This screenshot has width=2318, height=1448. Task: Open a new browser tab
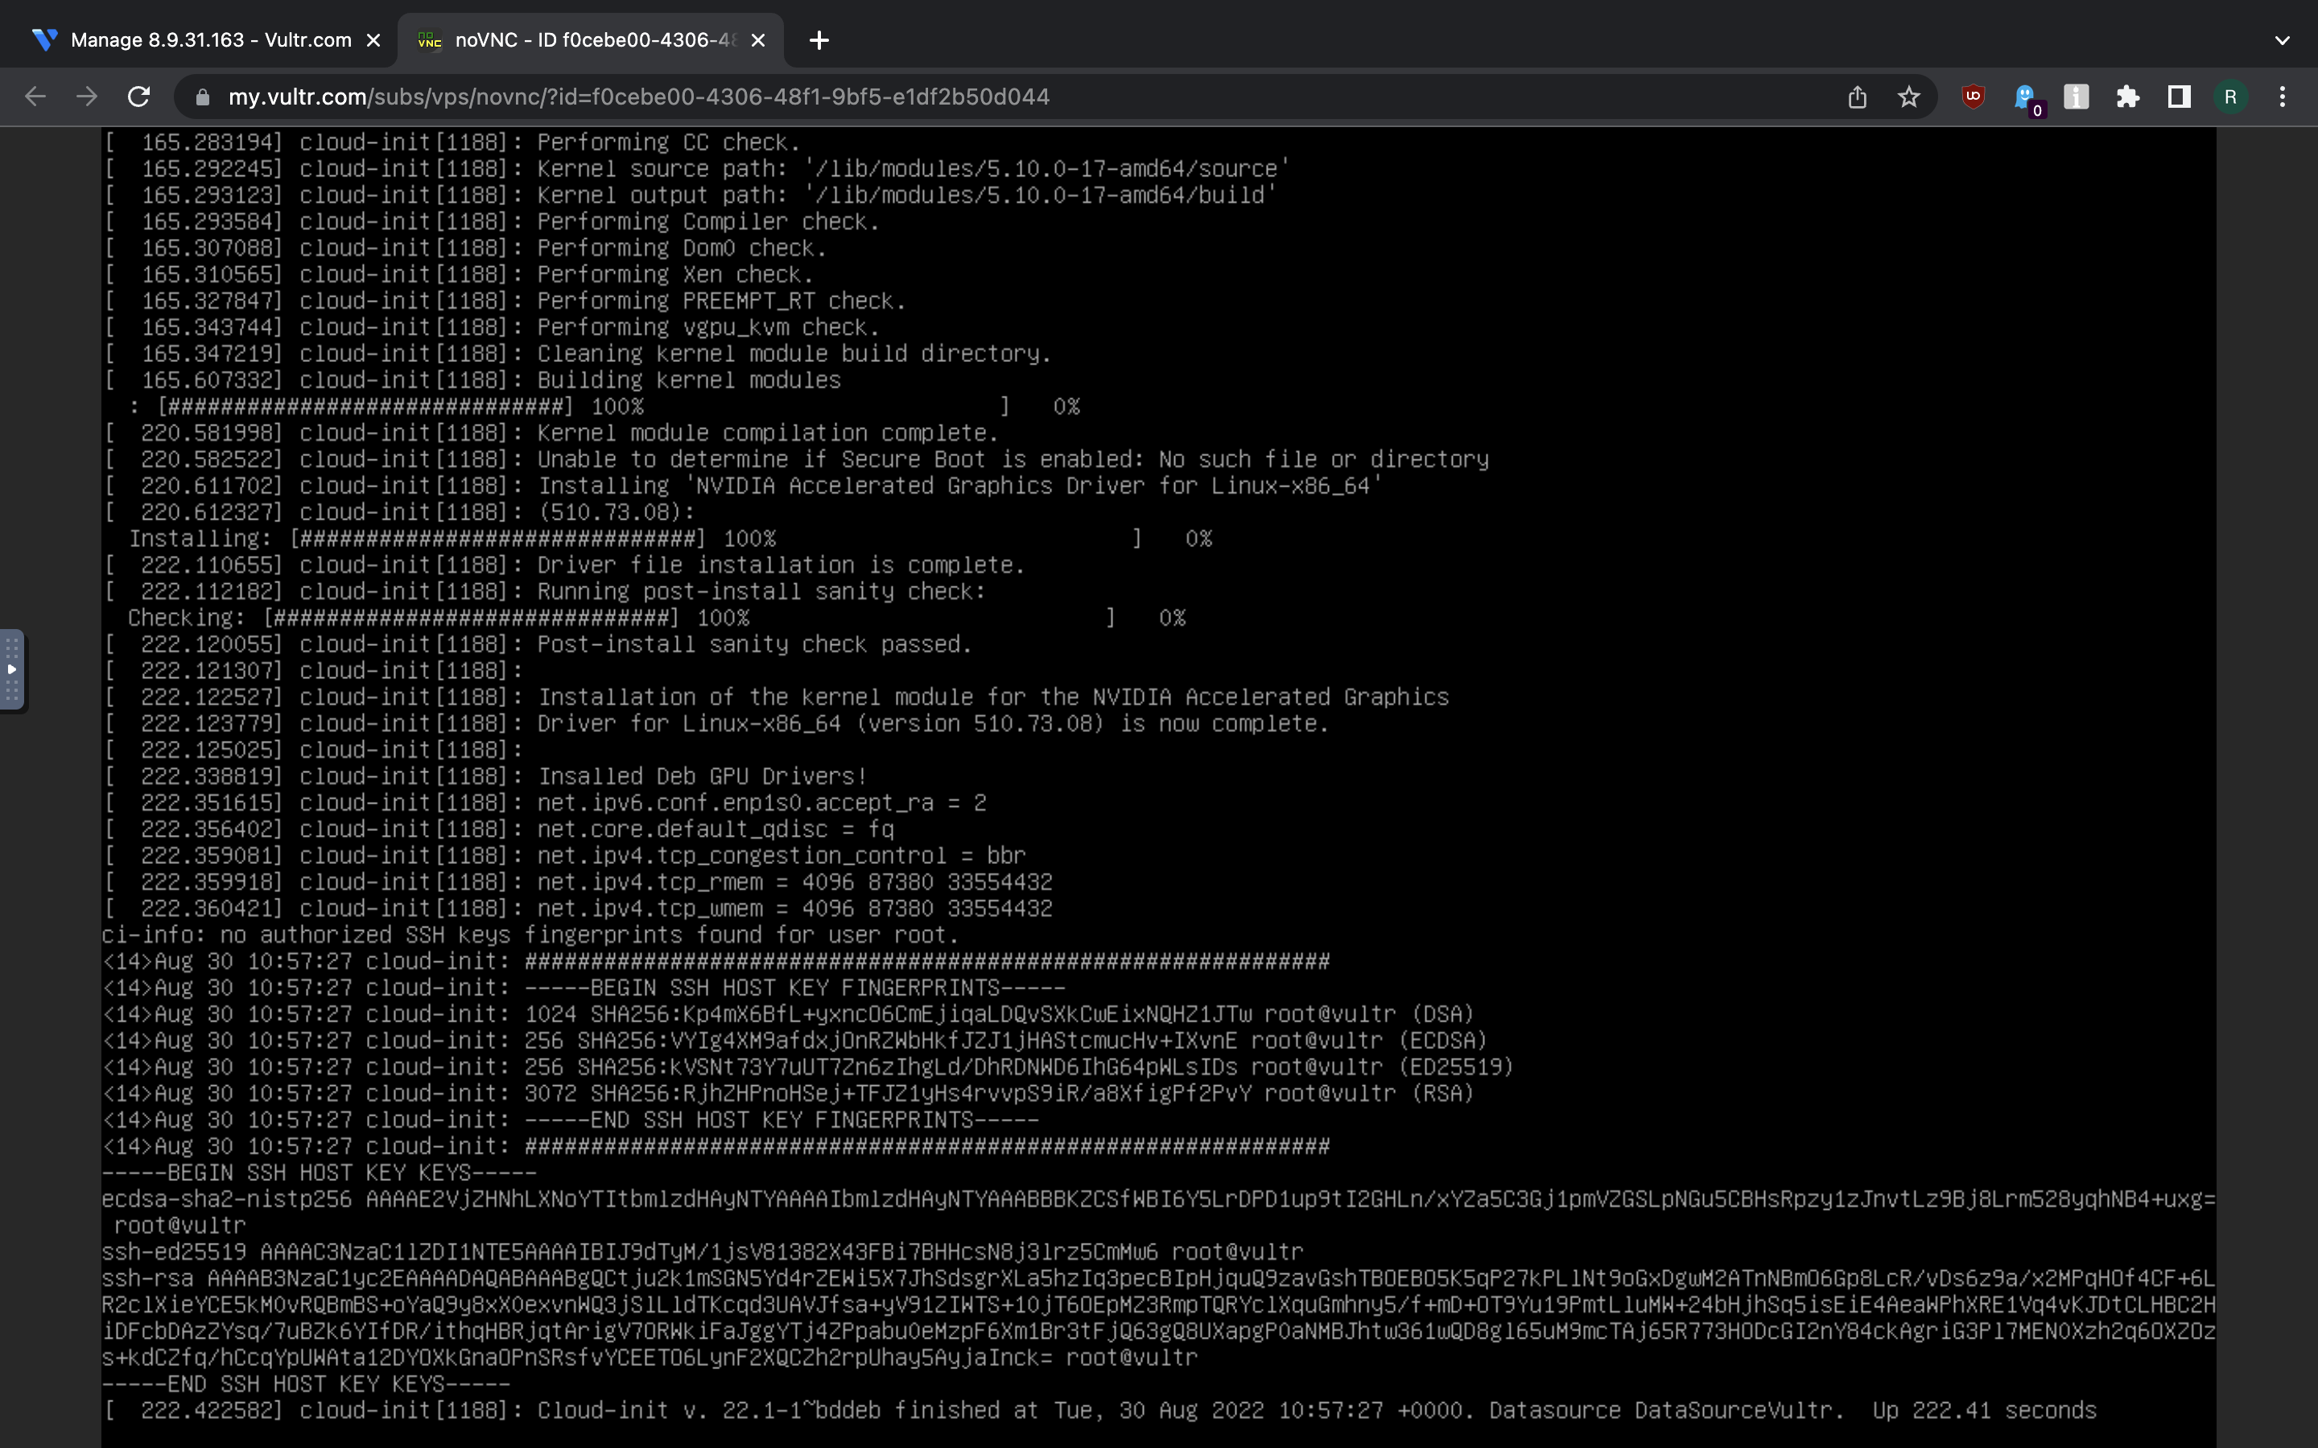[x=819, y=40]
